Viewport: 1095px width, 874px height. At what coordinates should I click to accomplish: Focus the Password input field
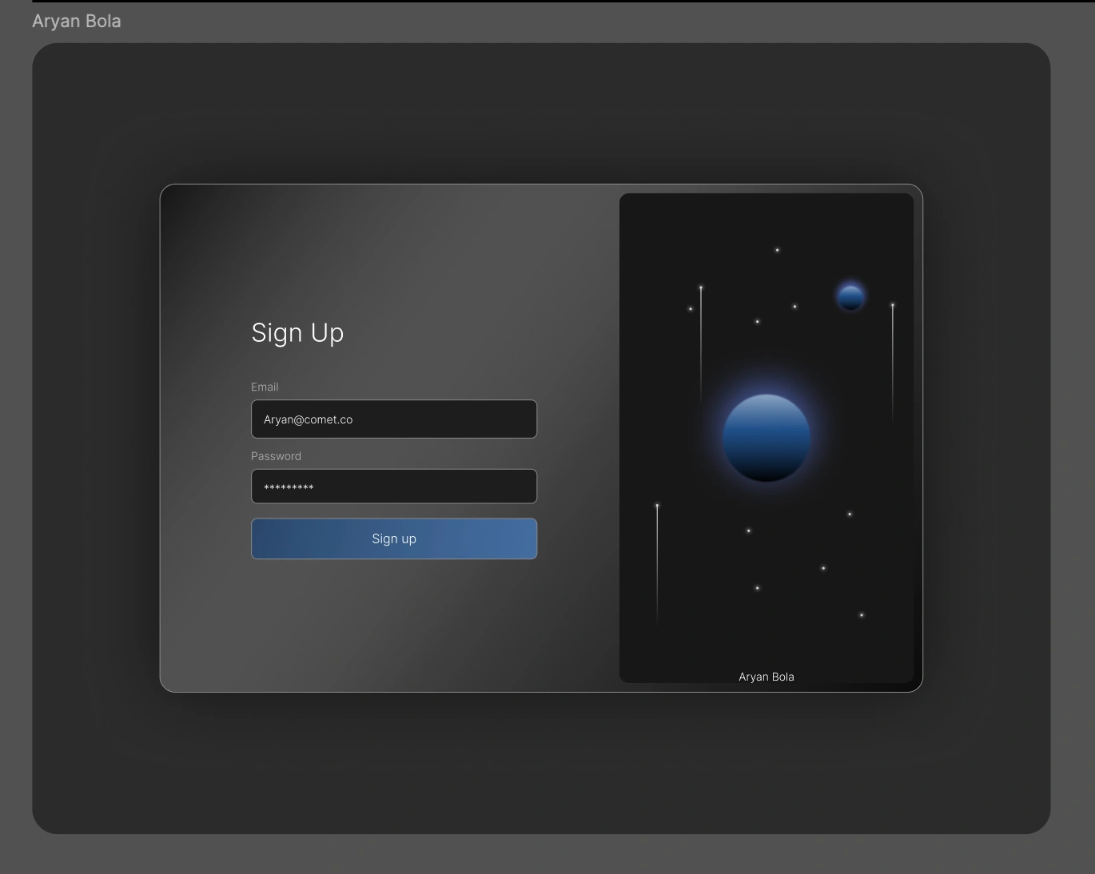point(394,487)
